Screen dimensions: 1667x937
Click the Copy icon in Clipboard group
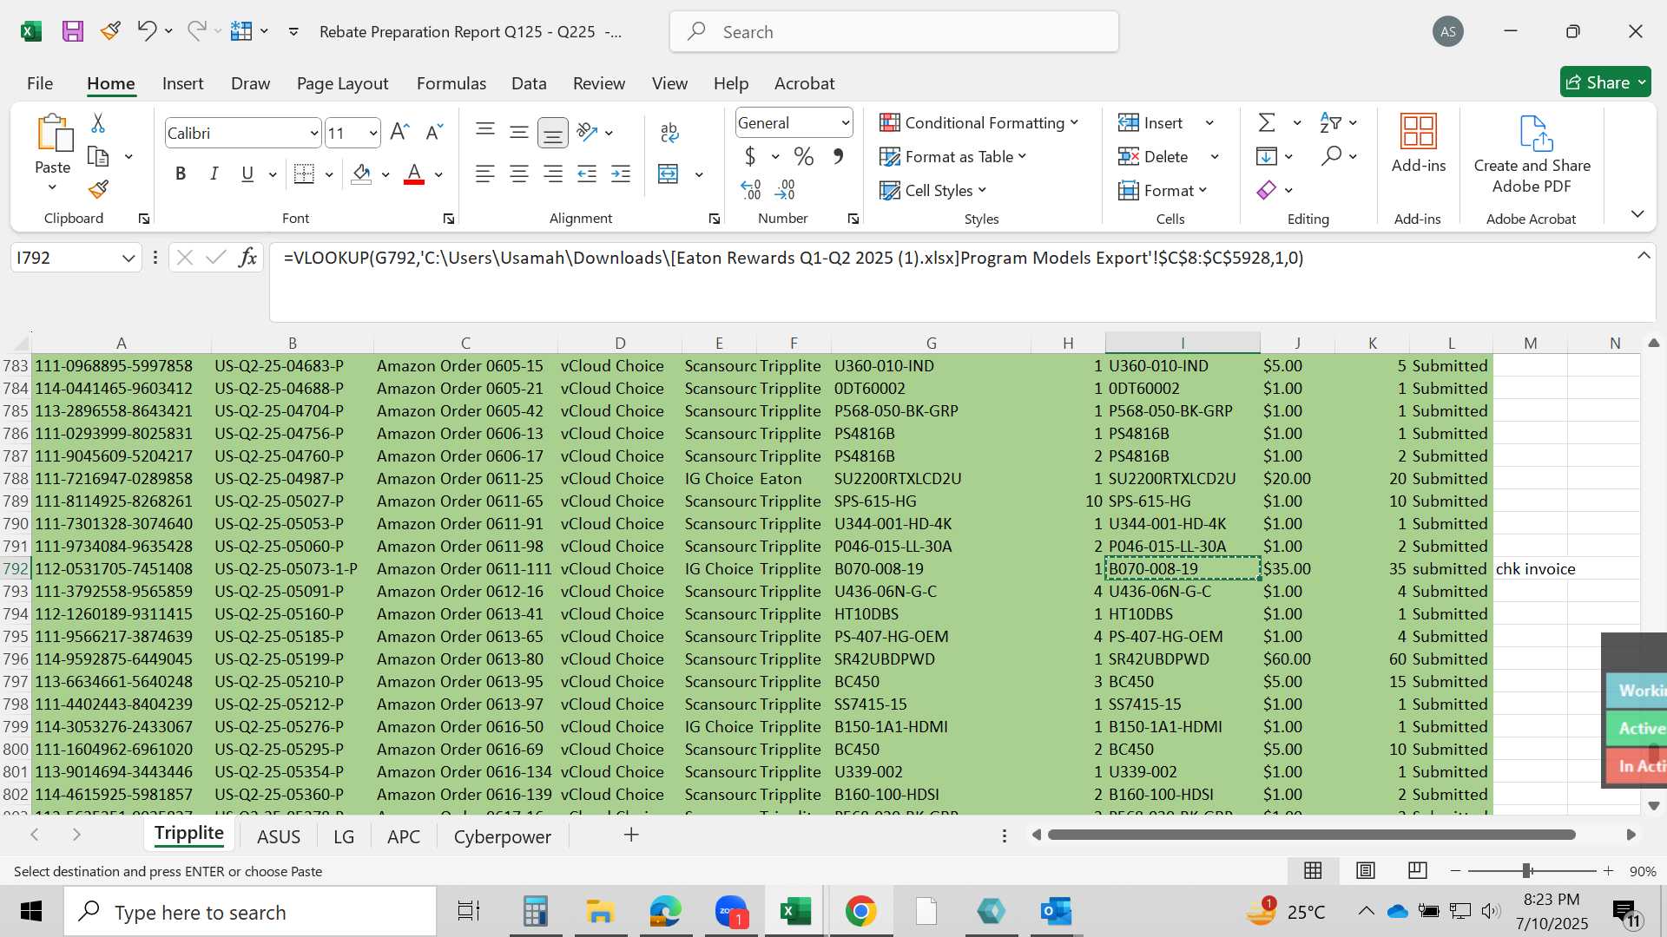click(x=98, y=157)
